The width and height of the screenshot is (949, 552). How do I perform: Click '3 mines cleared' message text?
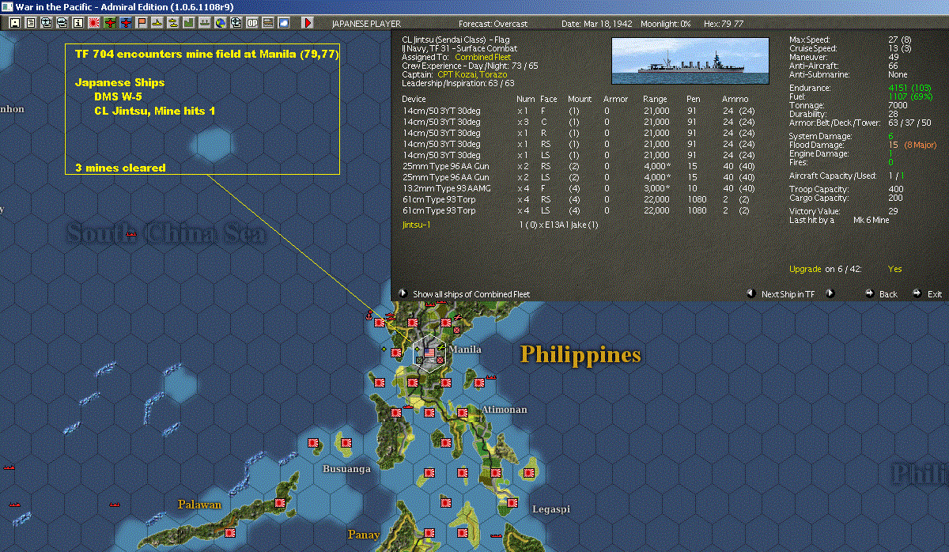click(120, 168)
